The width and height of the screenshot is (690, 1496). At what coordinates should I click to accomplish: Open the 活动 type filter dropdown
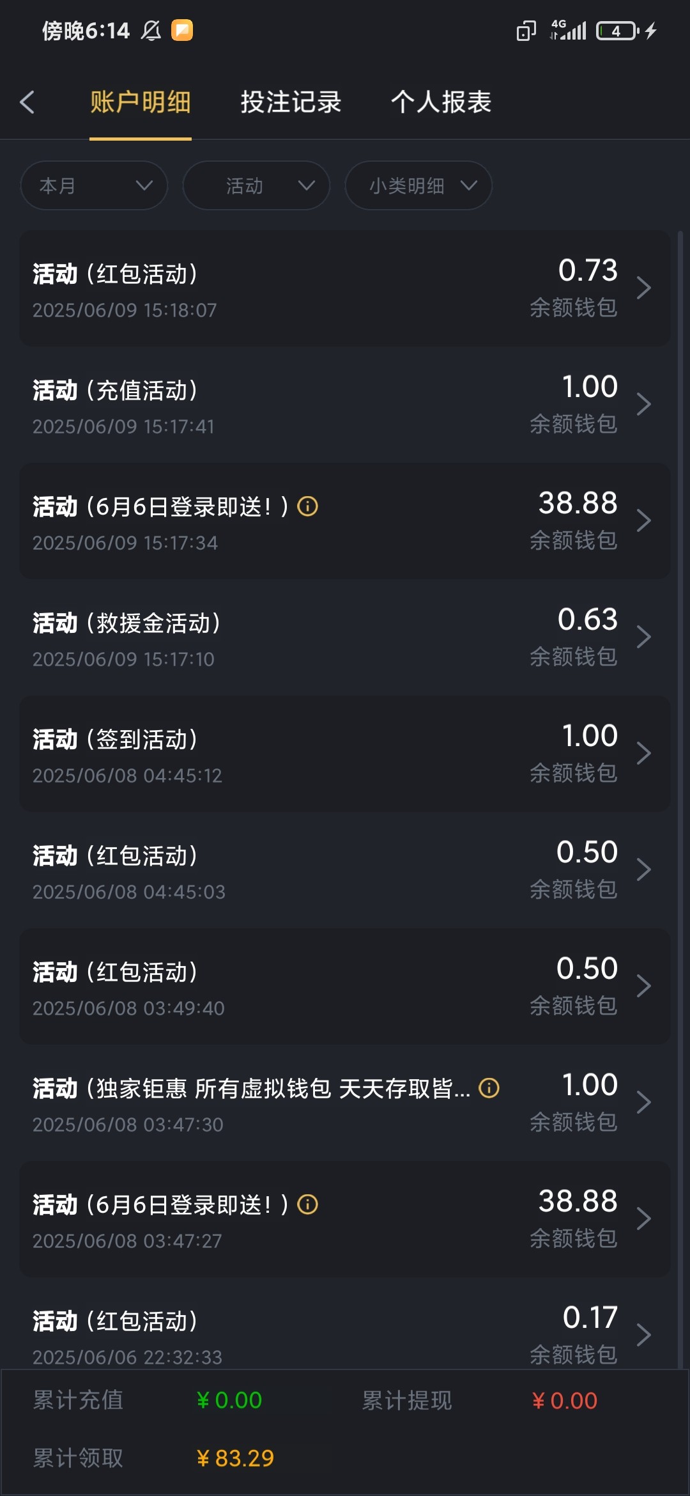(x=256, y=185)
